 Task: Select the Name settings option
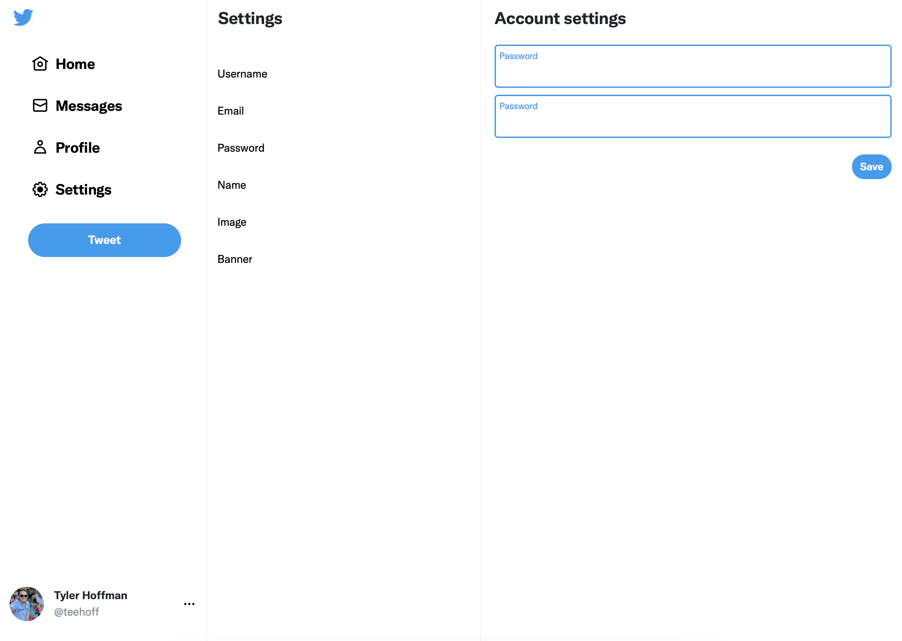pyautogui.click(x=232, y=185)
